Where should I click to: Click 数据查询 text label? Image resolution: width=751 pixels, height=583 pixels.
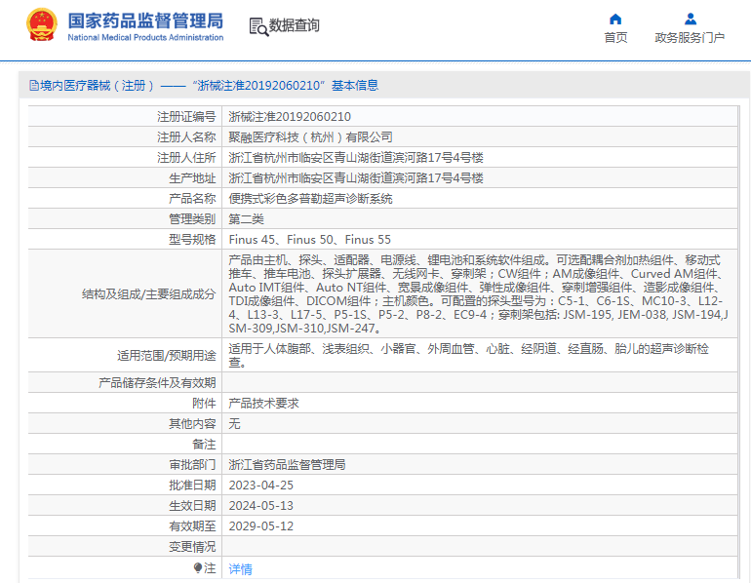295,25
